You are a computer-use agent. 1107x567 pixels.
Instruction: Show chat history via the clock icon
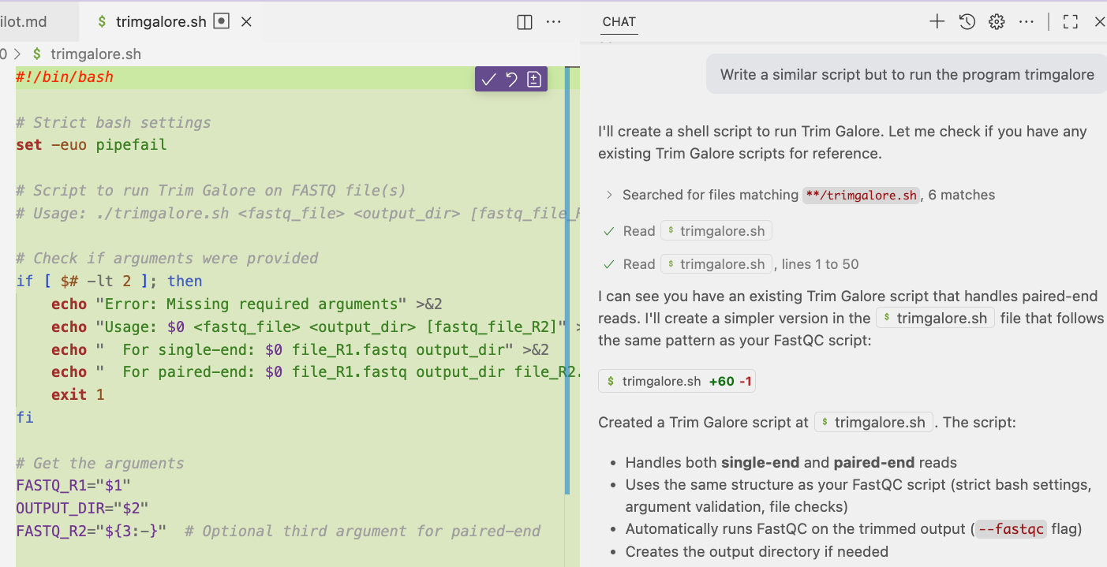click(x=967, y=22)
